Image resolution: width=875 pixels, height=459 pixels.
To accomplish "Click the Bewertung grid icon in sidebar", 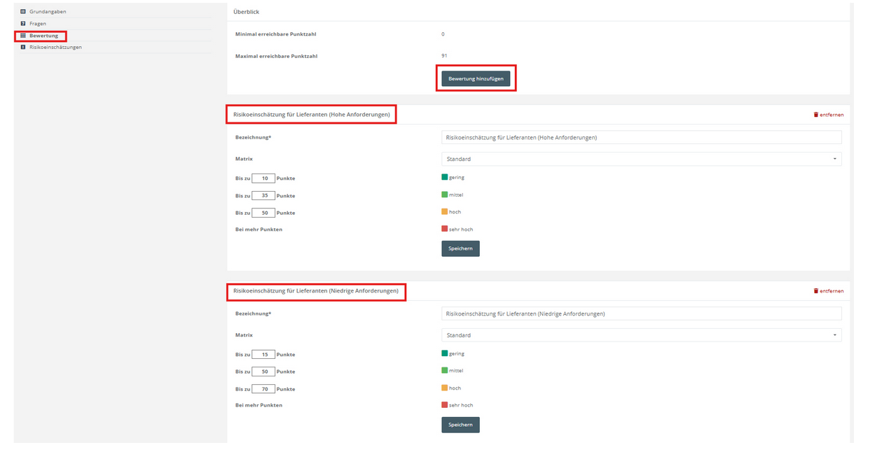I will click(23, 36).
